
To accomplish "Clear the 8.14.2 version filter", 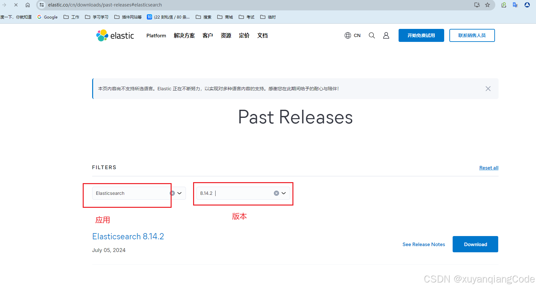I will 276,193.
